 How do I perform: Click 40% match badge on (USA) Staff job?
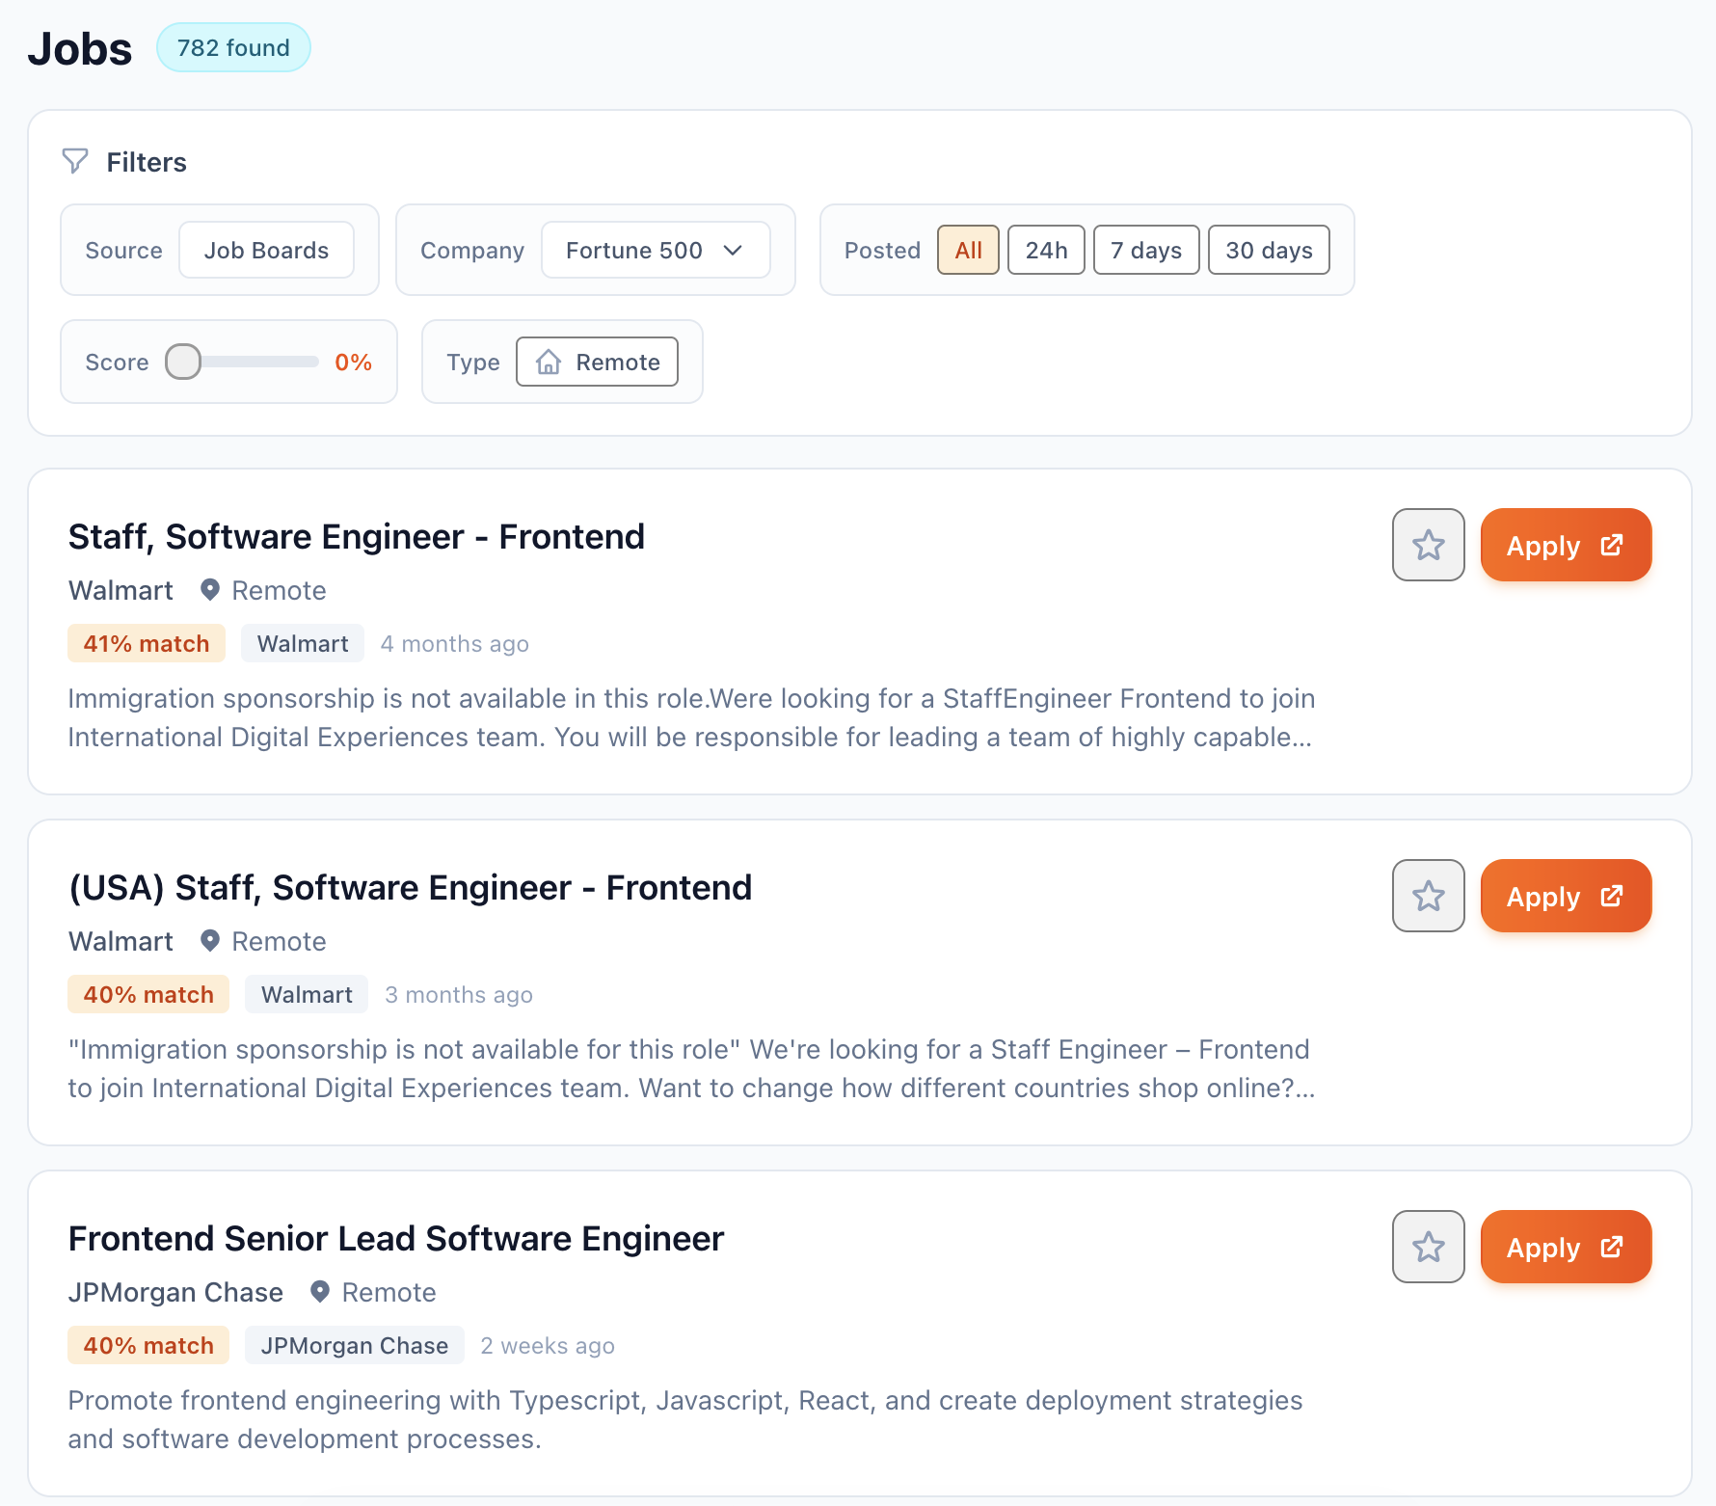click(x=148, y=994)
